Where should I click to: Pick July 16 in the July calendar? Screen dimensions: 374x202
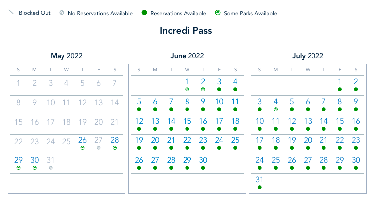point(356,121)
